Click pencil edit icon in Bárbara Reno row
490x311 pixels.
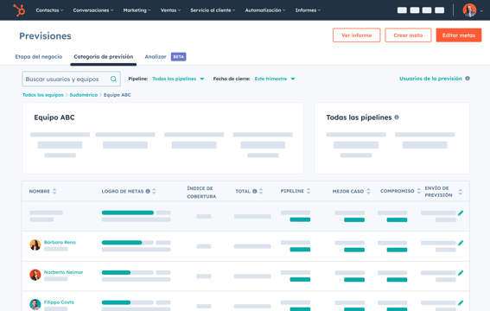[x=461, y=243]
